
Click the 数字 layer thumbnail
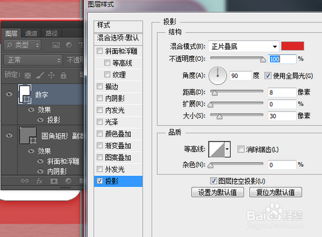pyautogui.click(x=25, y=94)
